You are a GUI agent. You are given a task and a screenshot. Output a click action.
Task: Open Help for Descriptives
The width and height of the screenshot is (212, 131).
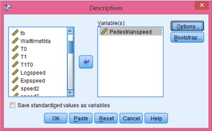pos(156,118)
